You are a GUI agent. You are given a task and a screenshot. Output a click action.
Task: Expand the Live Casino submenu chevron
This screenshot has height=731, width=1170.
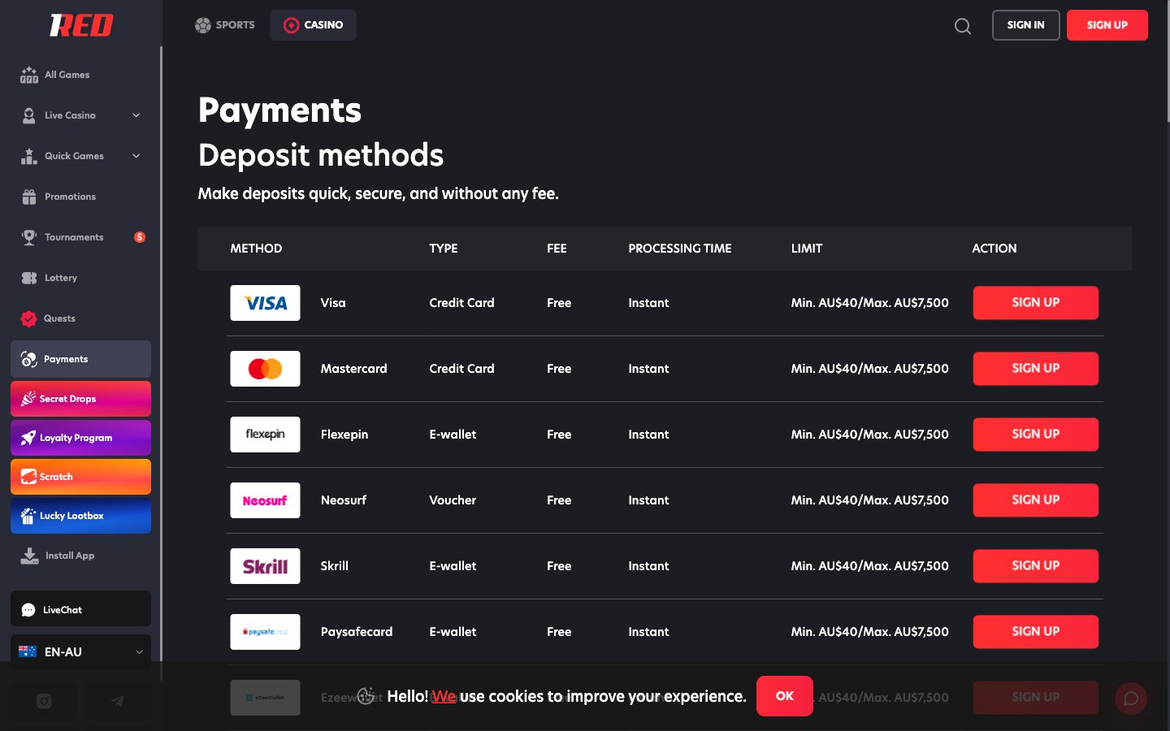(136, 115)
